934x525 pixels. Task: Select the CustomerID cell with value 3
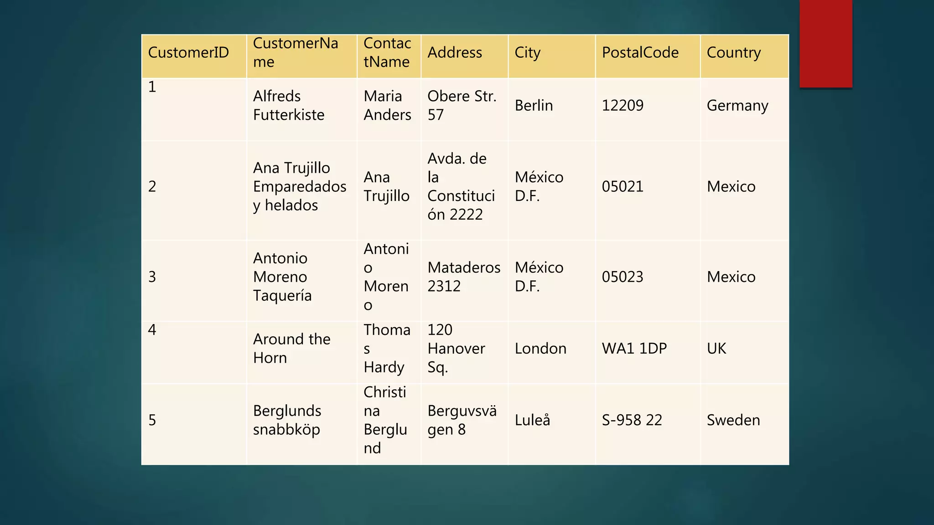(x=194, y=281)
